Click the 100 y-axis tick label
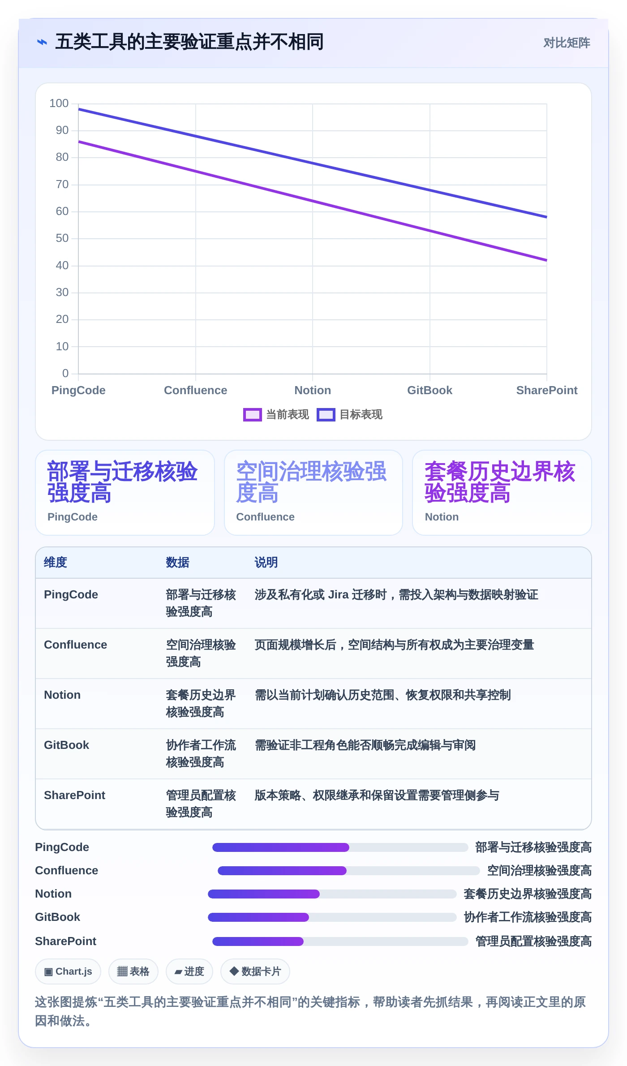Viewport: 627px width, 1066px height. 59,103
